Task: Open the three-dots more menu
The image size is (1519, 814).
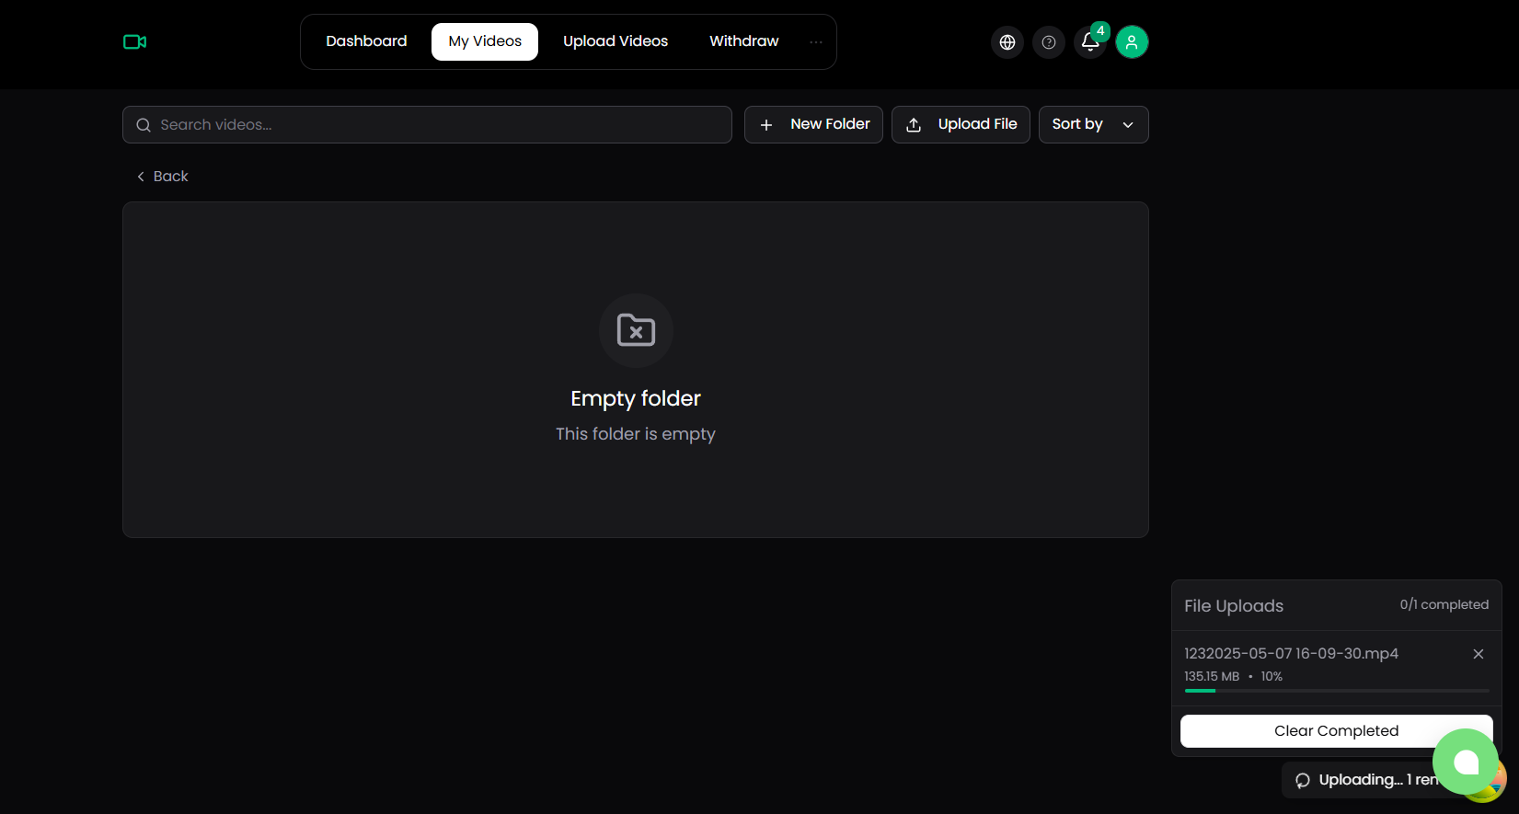Action: click(x=816, y=42)
